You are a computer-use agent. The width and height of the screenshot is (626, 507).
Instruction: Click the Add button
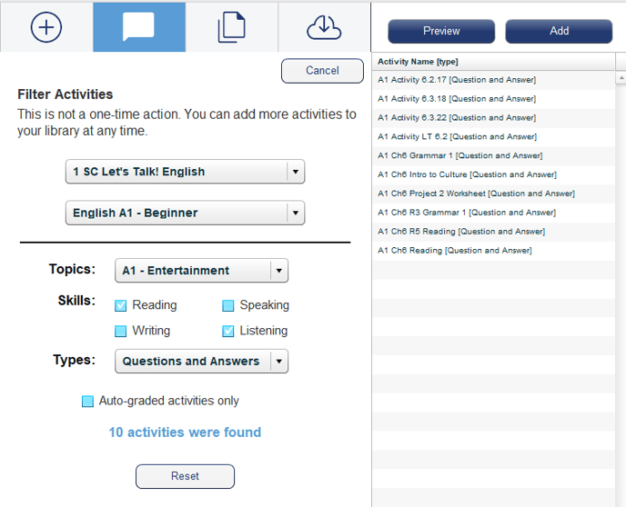click(x=559, y=31)
